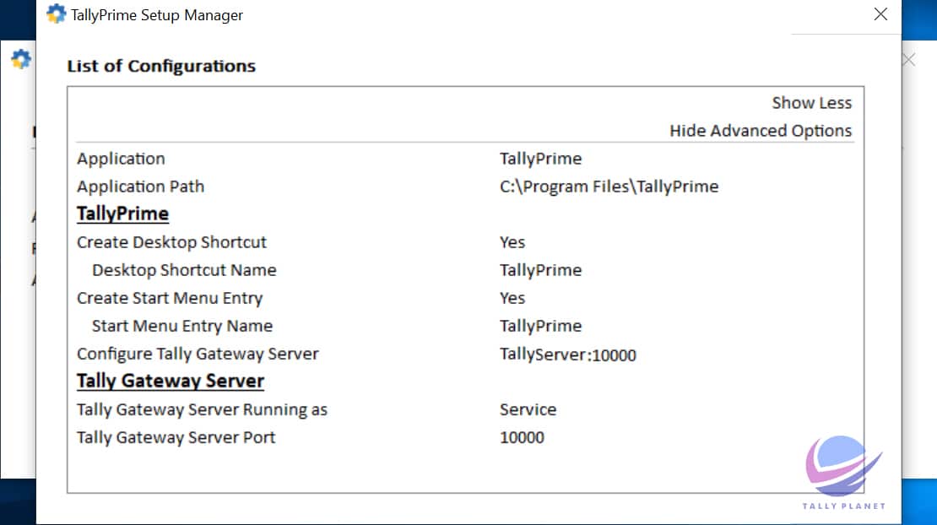Close the TallyPrime Setup Manager window

pyautogui.click(x=880, y=14)
